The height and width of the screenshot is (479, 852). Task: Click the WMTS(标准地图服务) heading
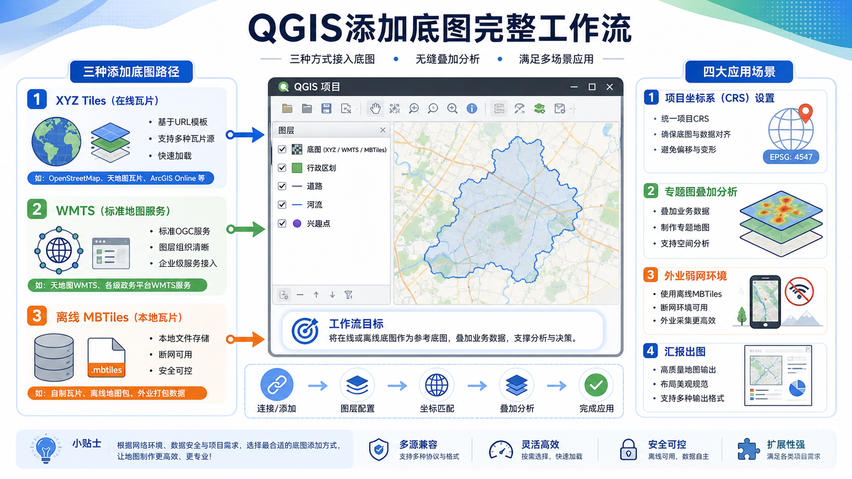[x=113, y=211]
